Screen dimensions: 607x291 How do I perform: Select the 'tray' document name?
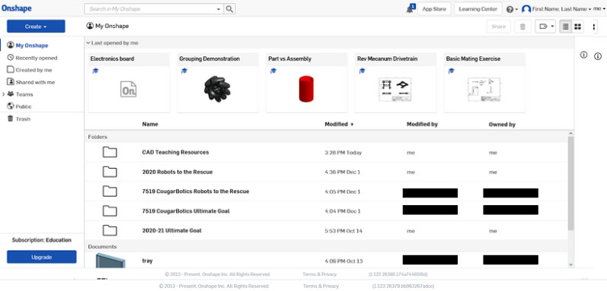(x=148, y=261)
